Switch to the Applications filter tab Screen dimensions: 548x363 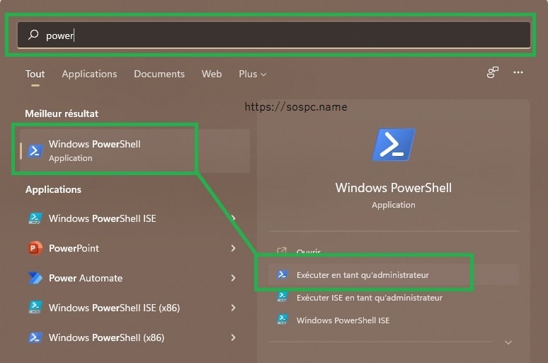pyautogui.click(x=89, y=74)
